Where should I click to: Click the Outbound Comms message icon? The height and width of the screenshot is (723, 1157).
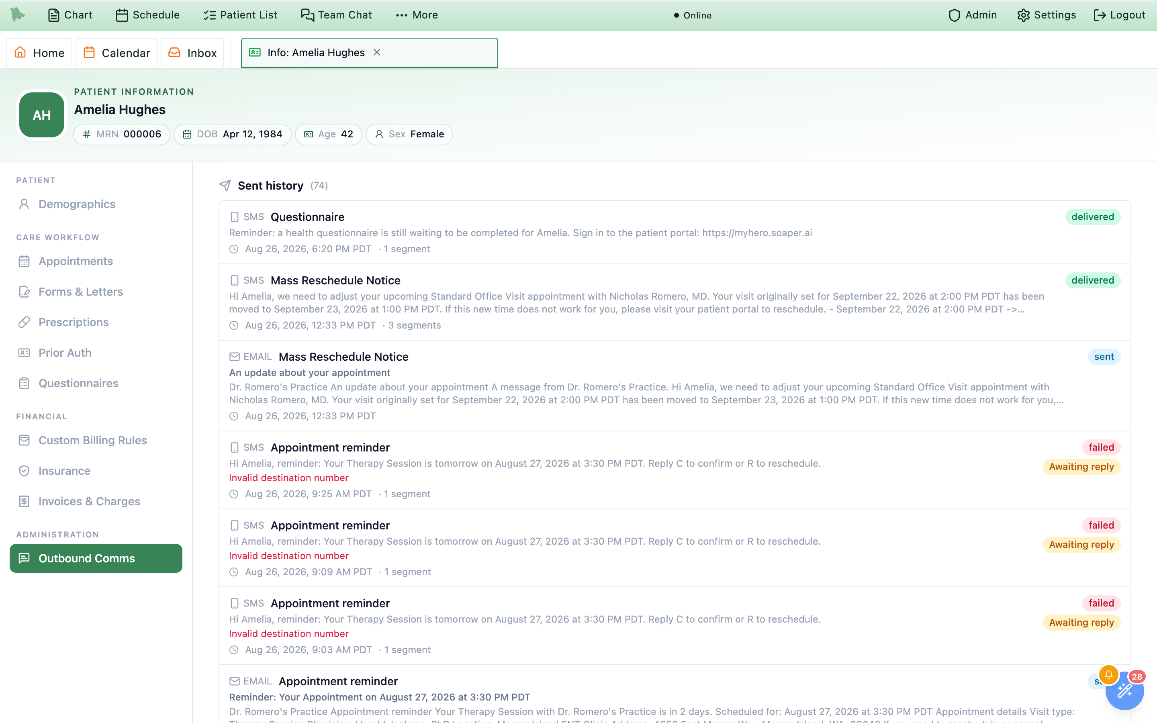(24, 558)
